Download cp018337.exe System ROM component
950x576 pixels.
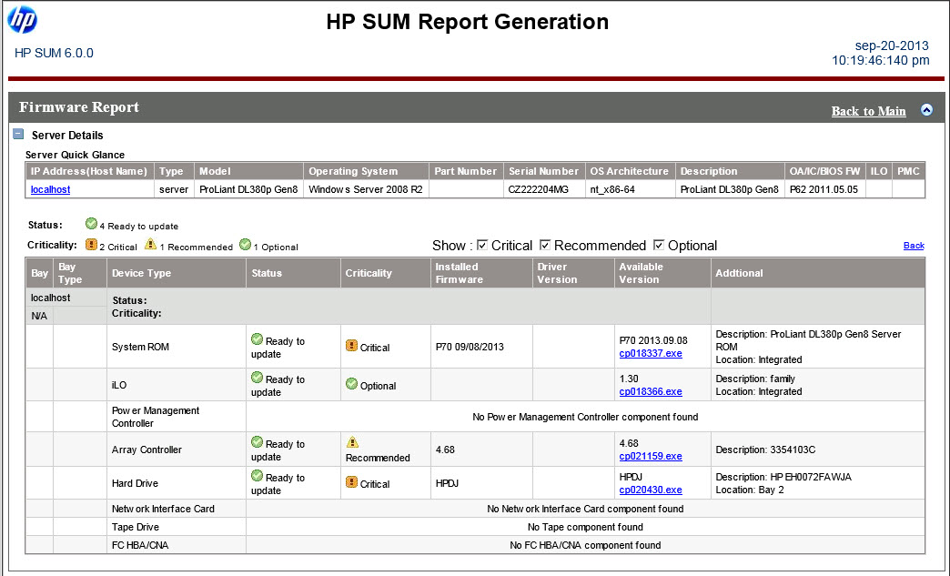650,353
